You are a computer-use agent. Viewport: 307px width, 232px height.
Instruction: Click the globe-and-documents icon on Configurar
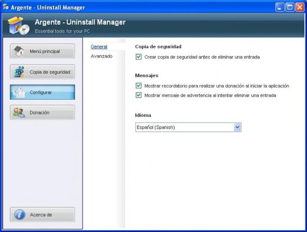point(19,92)
